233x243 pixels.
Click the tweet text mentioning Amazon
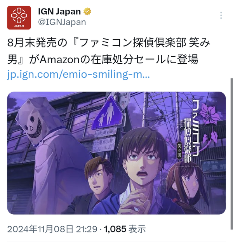coord(103,59)
